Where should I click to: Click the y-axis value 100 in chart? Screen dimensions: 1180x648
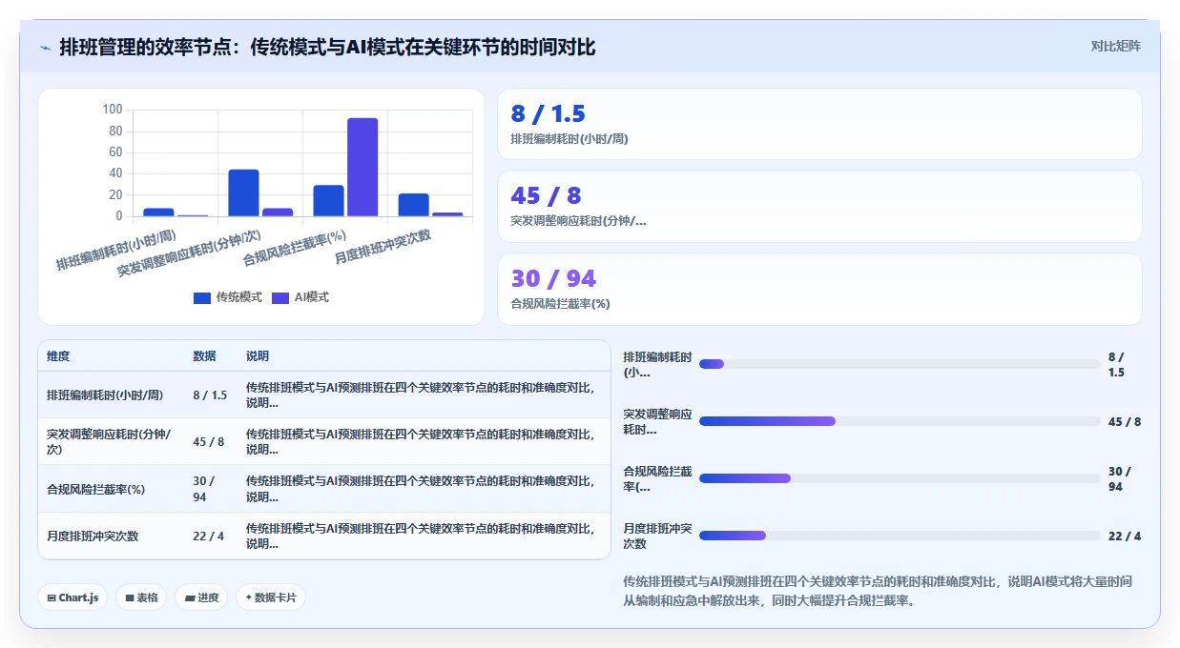coord(113,110)
